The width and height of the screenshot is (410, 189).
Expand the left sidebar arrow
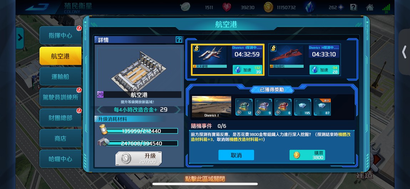pyautogui.click(x=20, y=38)
